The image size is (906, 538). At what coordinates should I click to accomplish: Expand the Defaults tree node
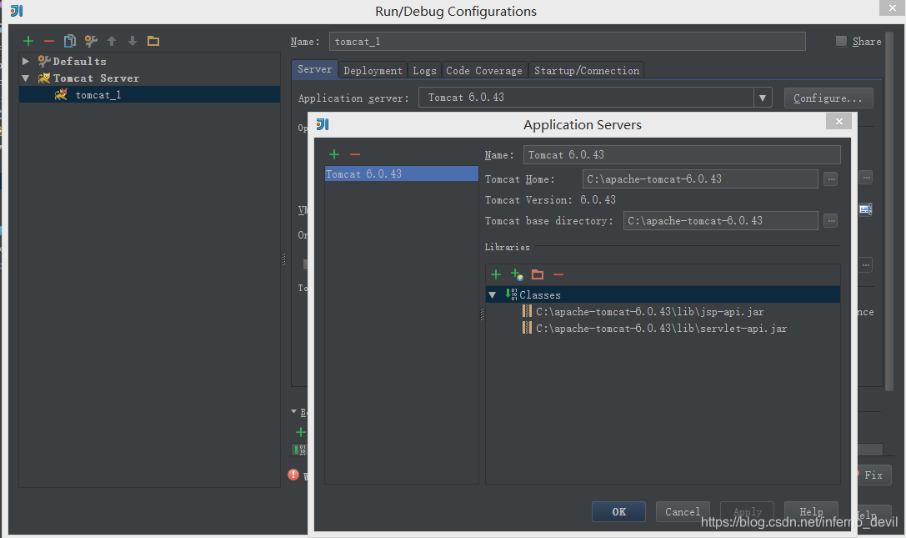point(26,61)
